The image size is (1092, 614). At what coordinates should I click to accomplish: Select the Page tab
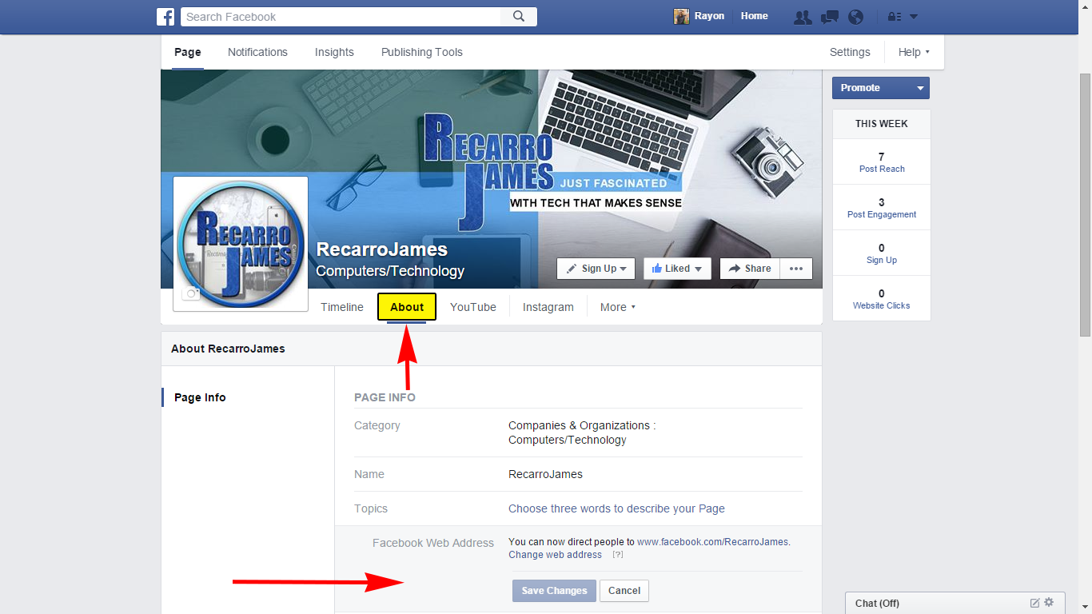[188, 52]
